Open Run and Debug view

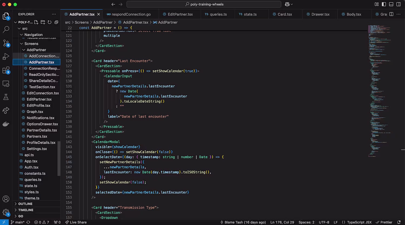pos(6,57)
